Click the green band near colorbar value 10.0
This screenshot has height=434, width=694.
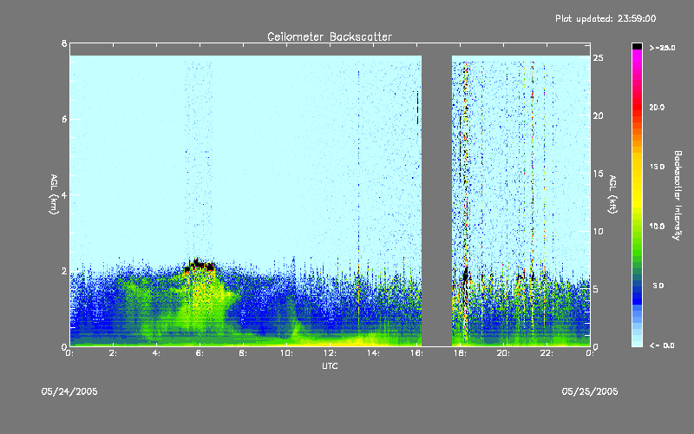click(x=637, y=227)
